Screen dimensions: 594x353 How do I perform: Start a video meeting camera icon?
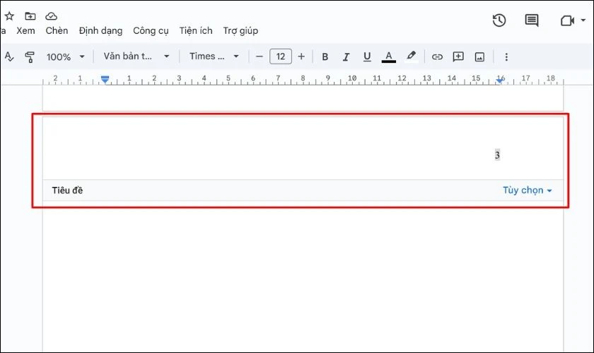[567, 20]
